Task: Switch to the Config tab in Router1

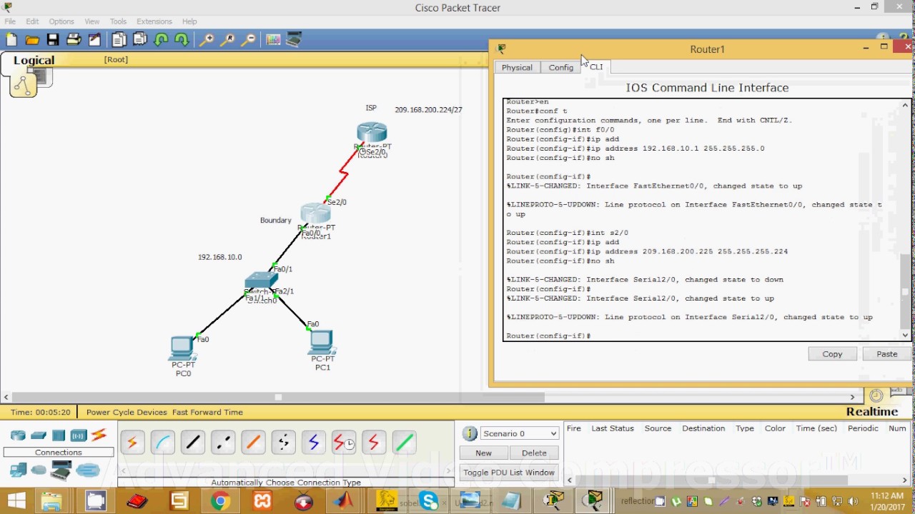Action: pyautogui.click(x=561, y=67)
